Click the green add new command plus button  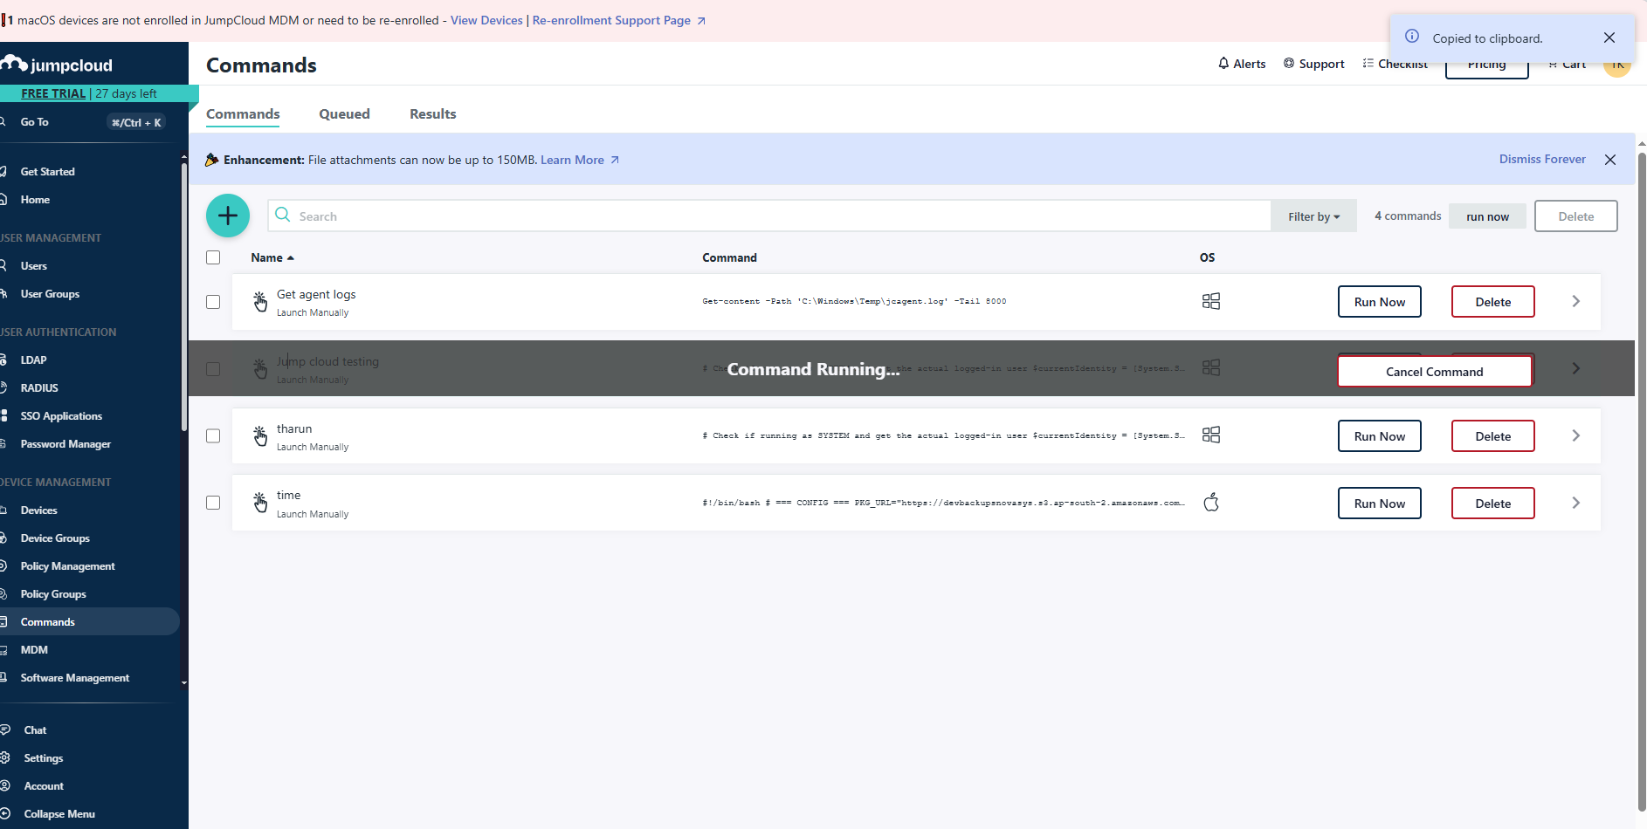coord(228,216)
